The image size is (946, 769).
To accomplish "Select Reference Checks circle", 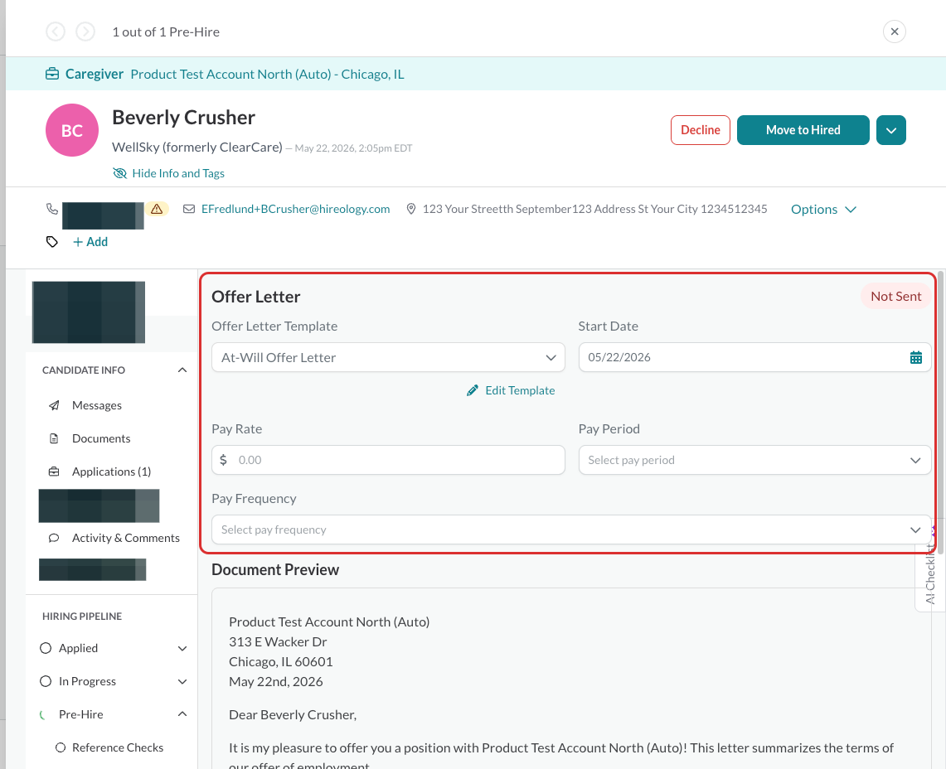I will point(61,748).
